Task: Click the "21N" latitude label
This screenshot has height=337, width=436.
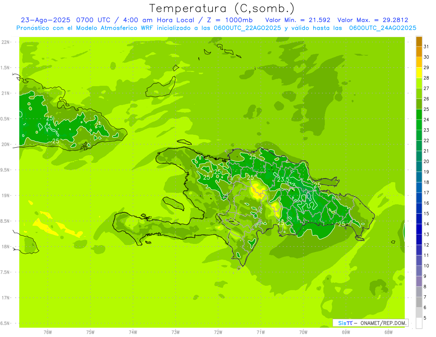Action: 5,93
